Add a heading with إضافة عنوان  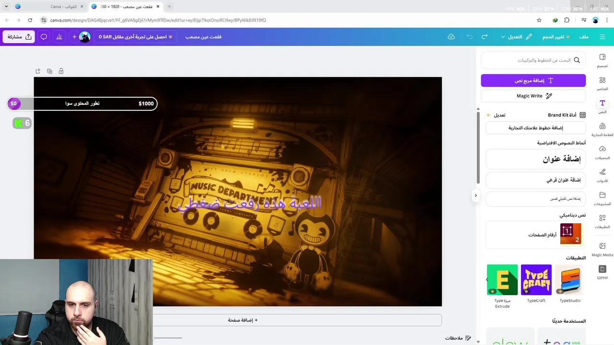(x=536, y=159)
